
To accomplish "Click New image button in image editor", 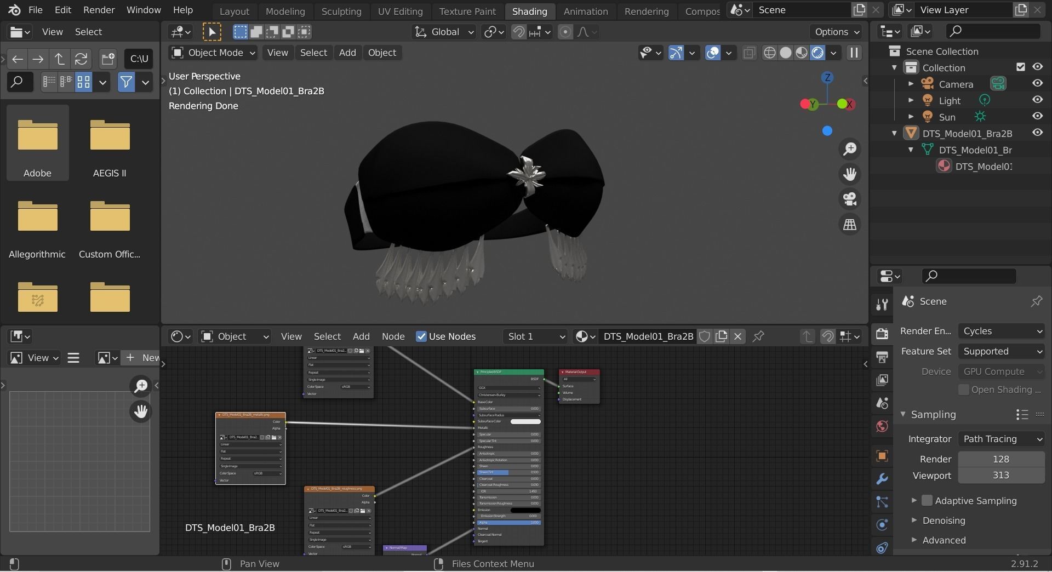I will tap(142, 358).
